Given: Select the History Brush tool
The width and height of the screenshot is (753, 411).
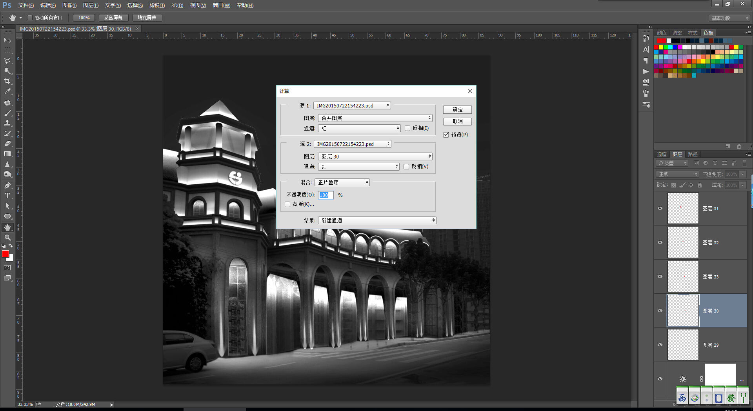Looking at the screenshot, I should pyautogui.click(x=7, y=133).
